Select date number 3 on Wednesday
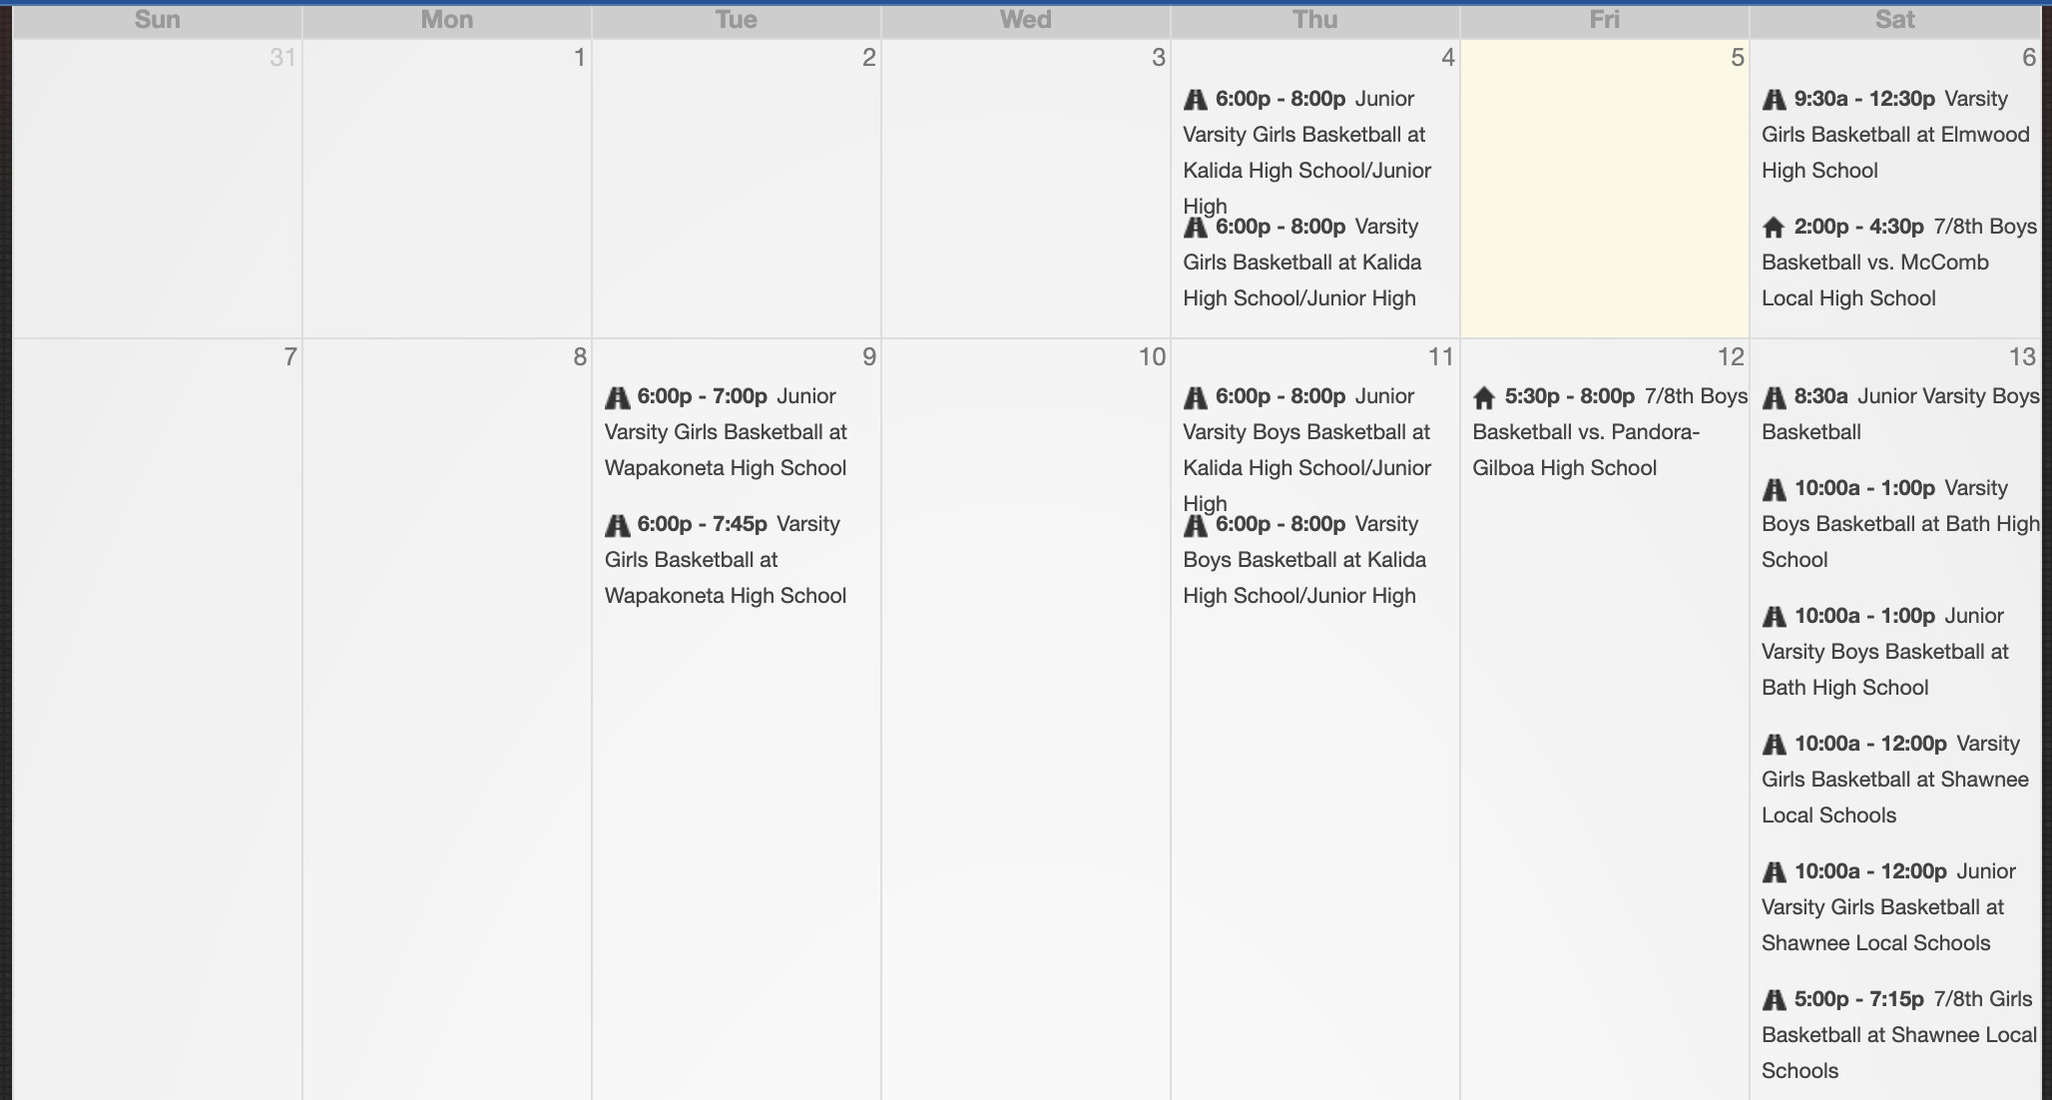 tap(1159, 58)
